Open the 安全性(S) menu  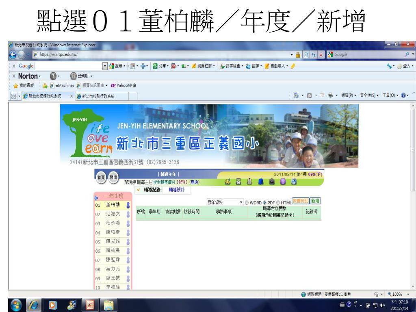click(x=369, y=95)
